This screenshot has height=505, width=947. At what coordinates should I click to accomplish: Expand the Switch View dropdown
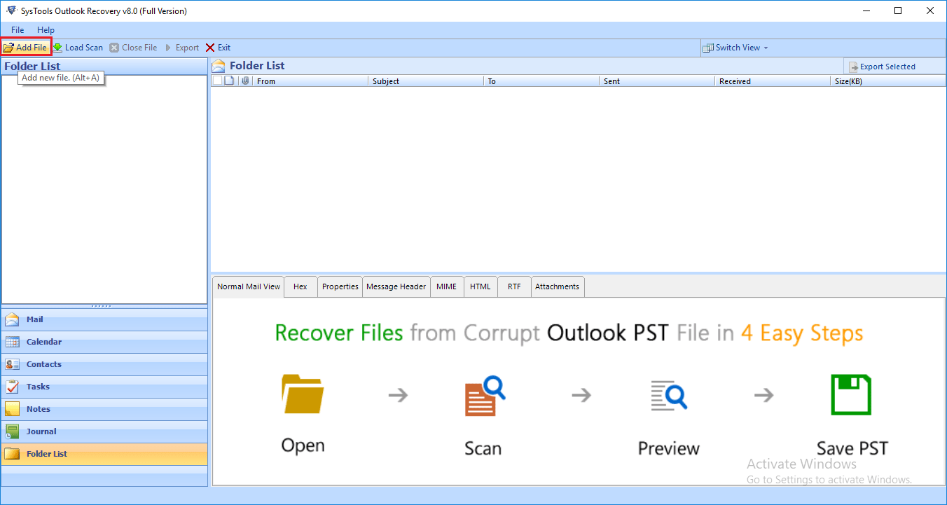click(x=735, y=48)
